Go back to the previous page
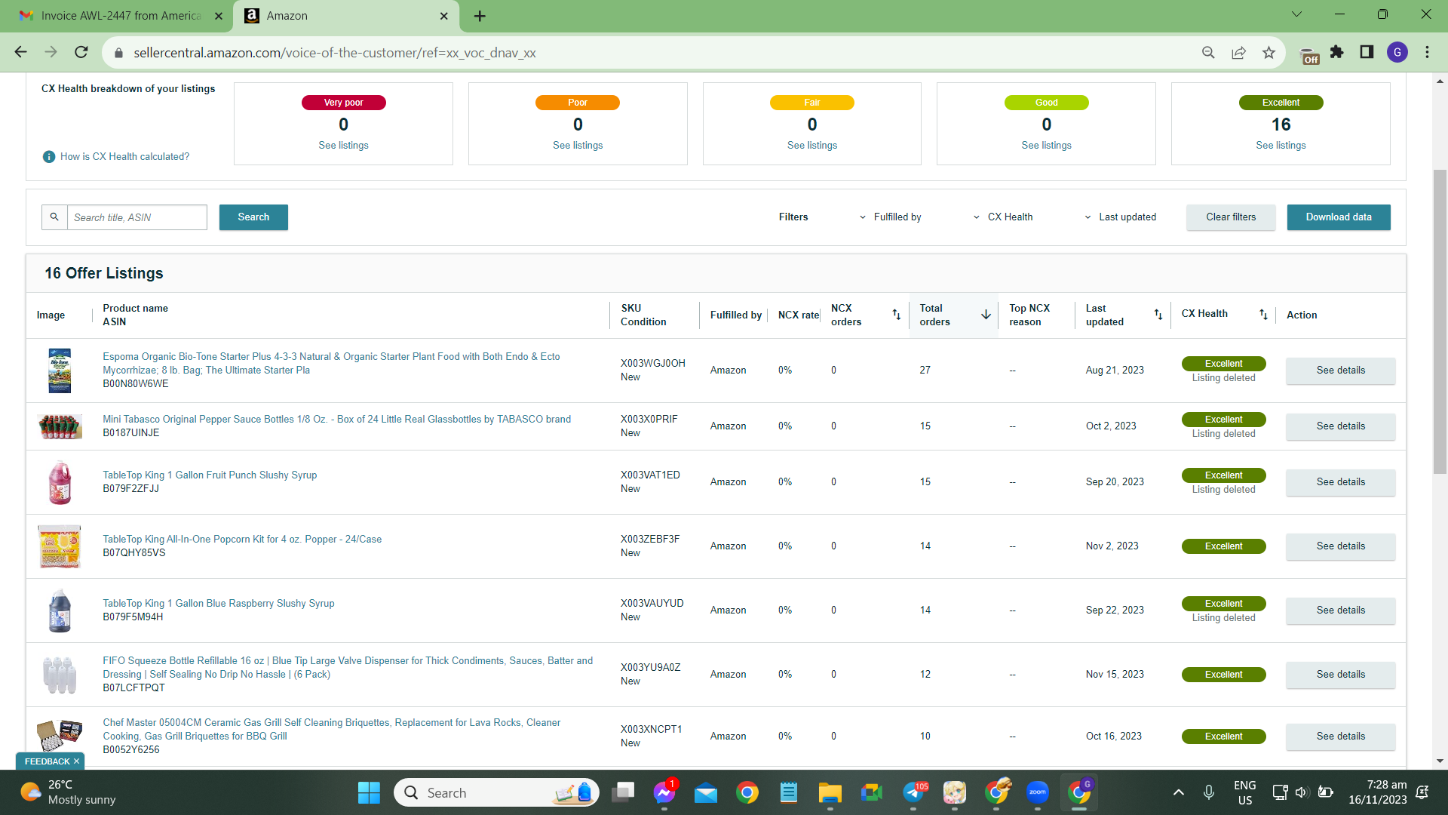 tap(20, 52)
